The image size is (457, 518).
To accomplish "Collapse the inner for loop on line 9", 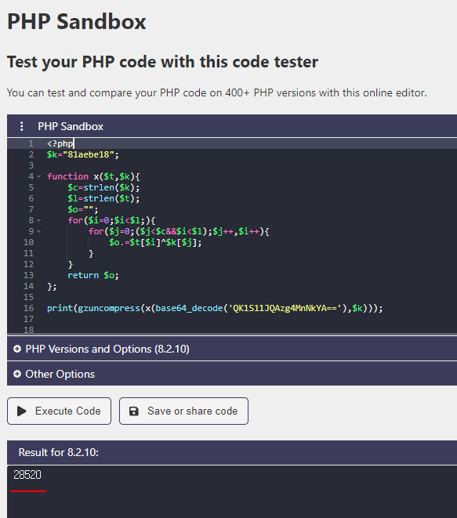I will (x=39, y=232).
